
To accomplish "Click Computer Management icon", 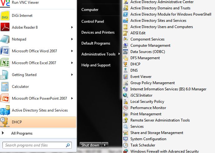I will tap(125, 45).
